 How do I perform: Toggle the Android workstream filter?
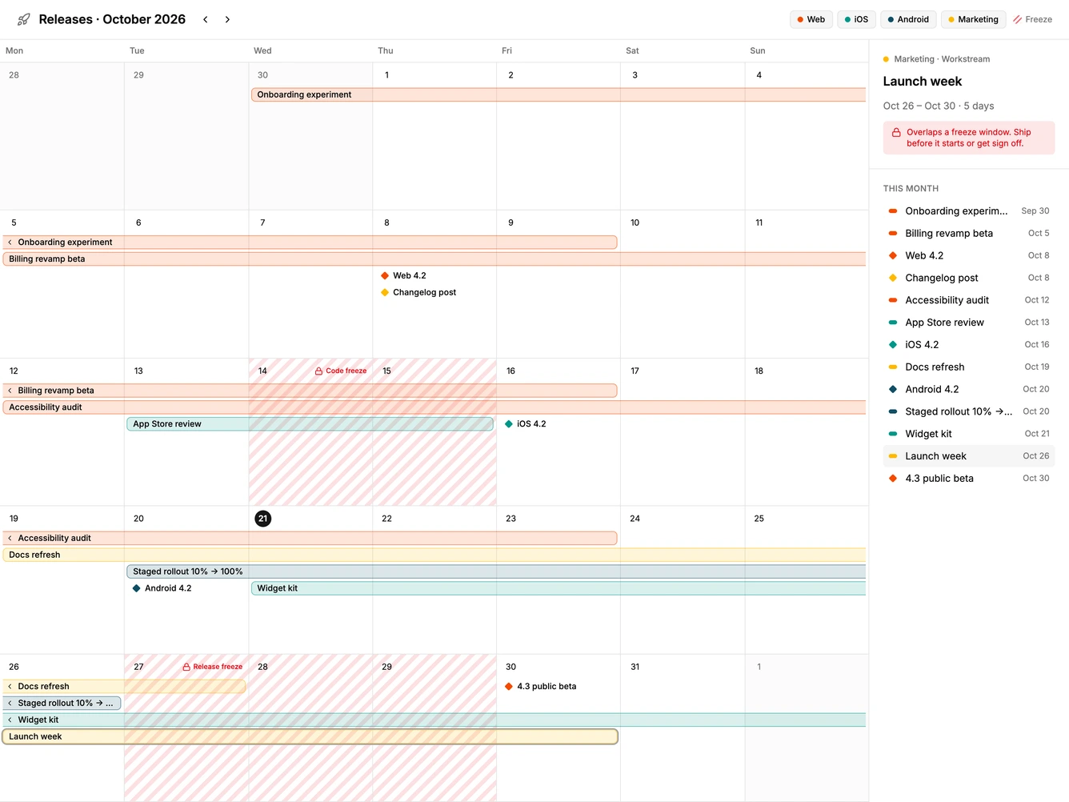(x=908, y=19)
